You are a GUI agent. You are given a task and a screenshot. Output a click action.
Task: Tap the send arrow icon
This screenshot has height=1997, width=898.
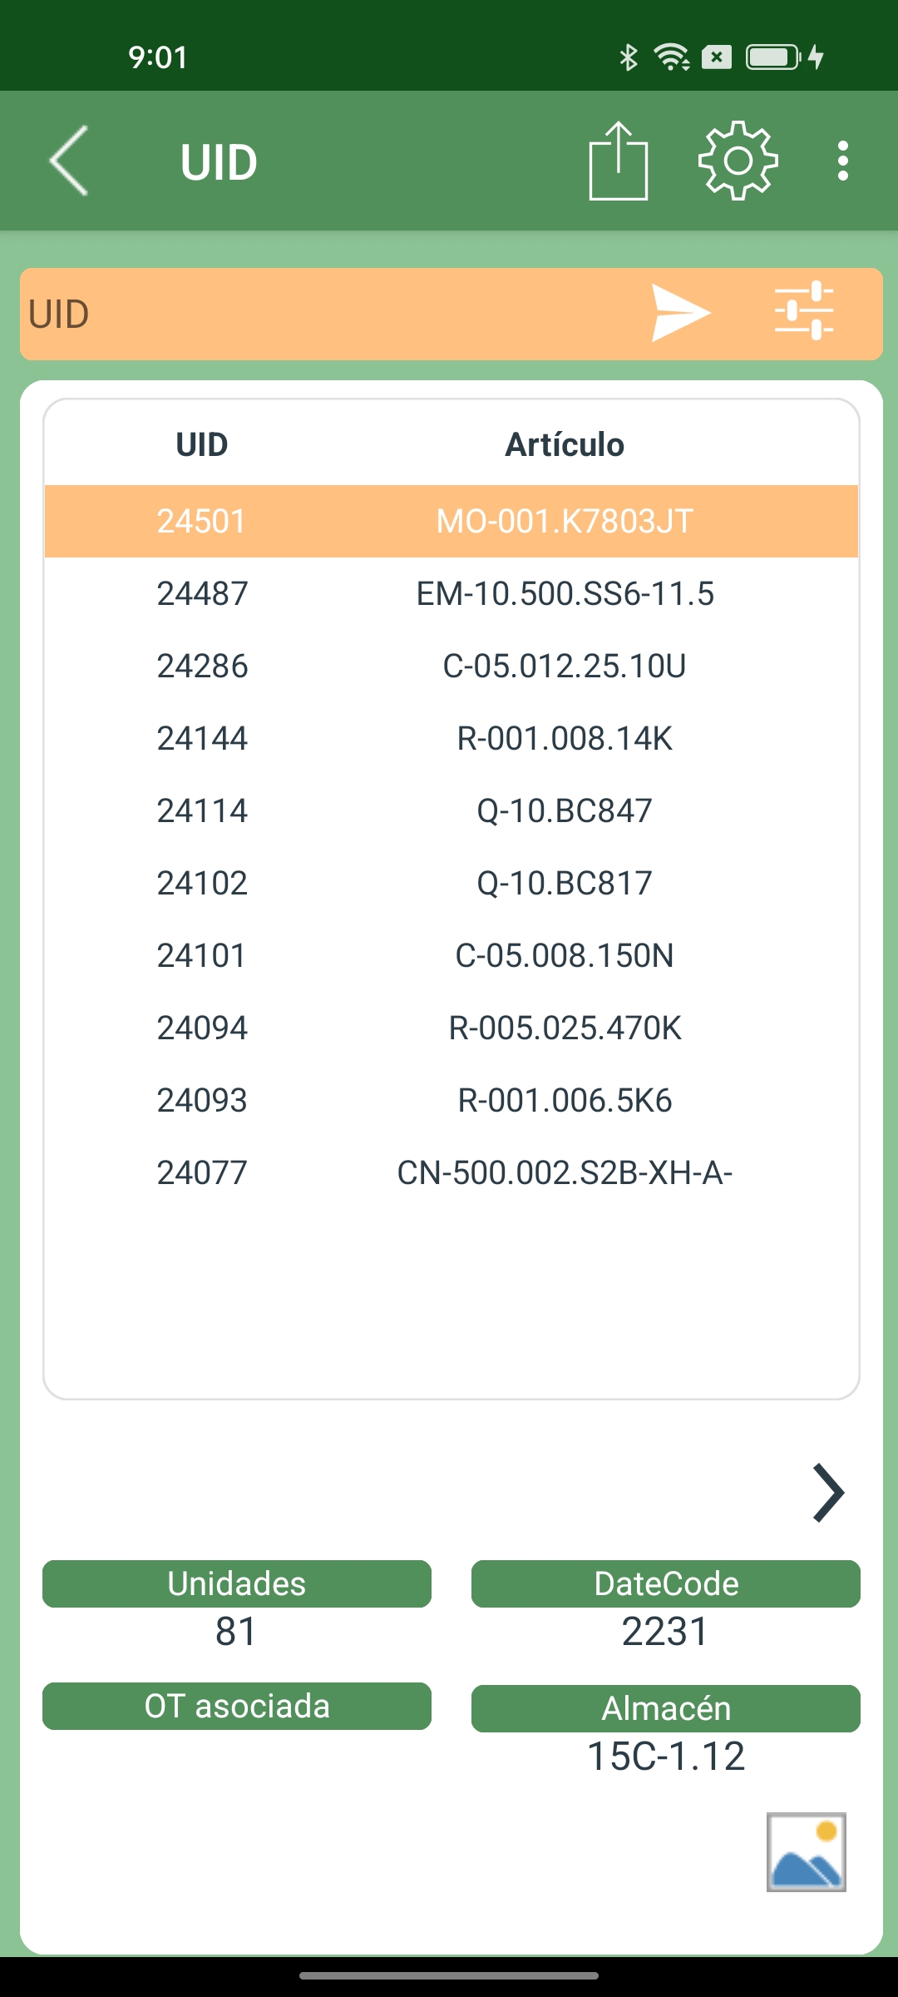click(x=680, y=314)
